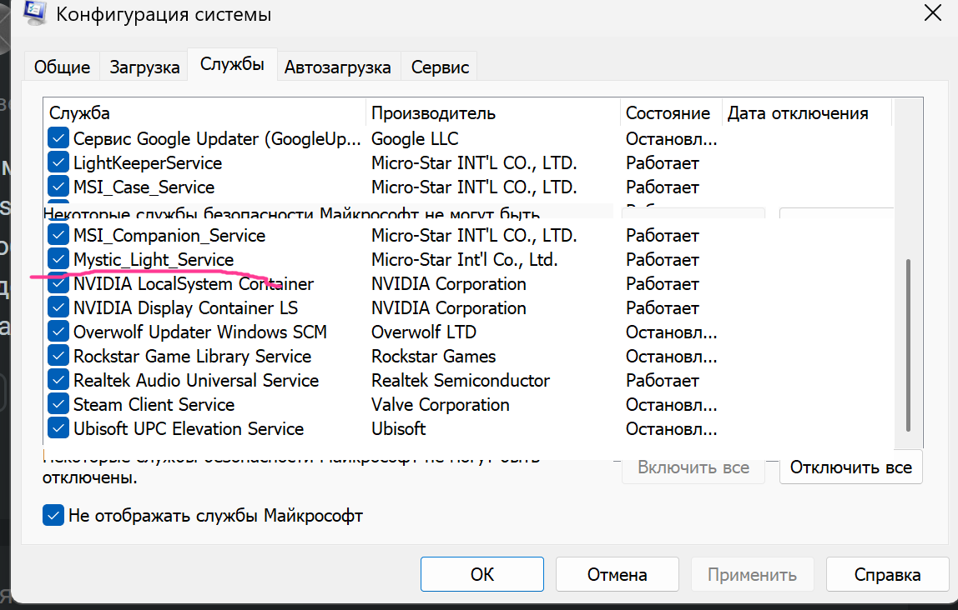Disable the Mystic_Light_Service checkbox
This screenshot has height=610, width=958.
pyautogui.click(x=58, y=260)
